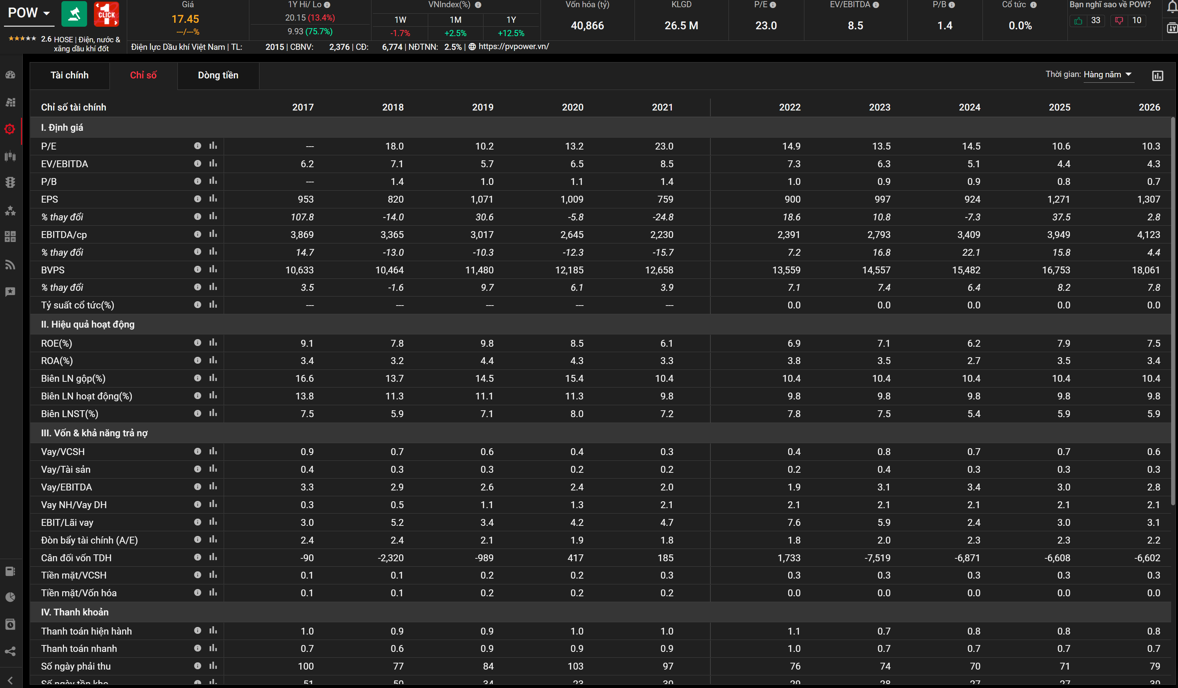Click the green gavel icon beside POW
The width and height of the screenshot is (1178, 688).
point(74,14)
